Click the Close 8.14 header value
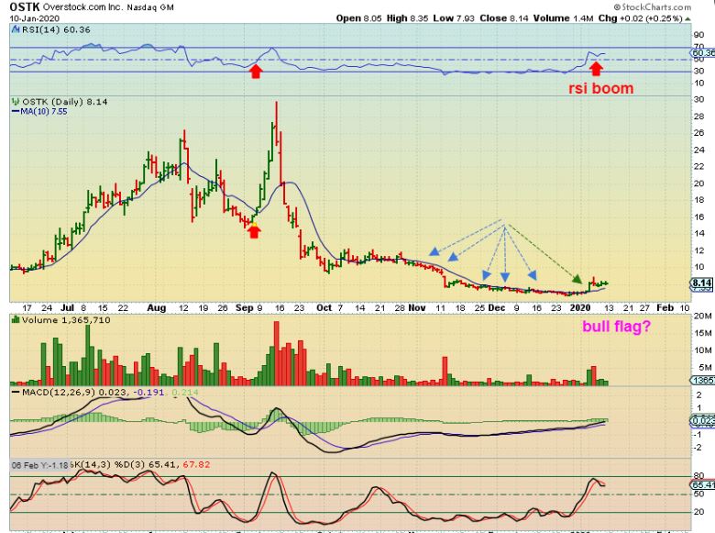This screenshot has height=533, width=715. [504, 18]
